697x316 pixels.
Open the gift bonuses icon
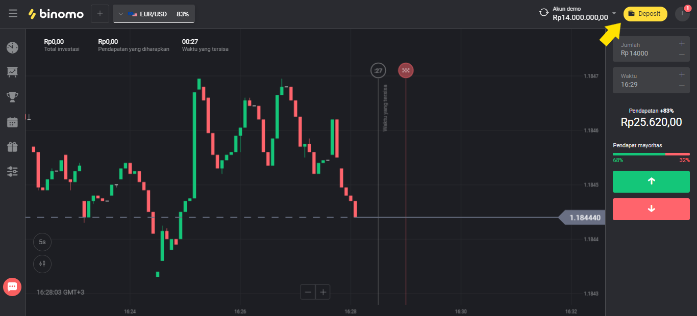[x=13, y=147]
